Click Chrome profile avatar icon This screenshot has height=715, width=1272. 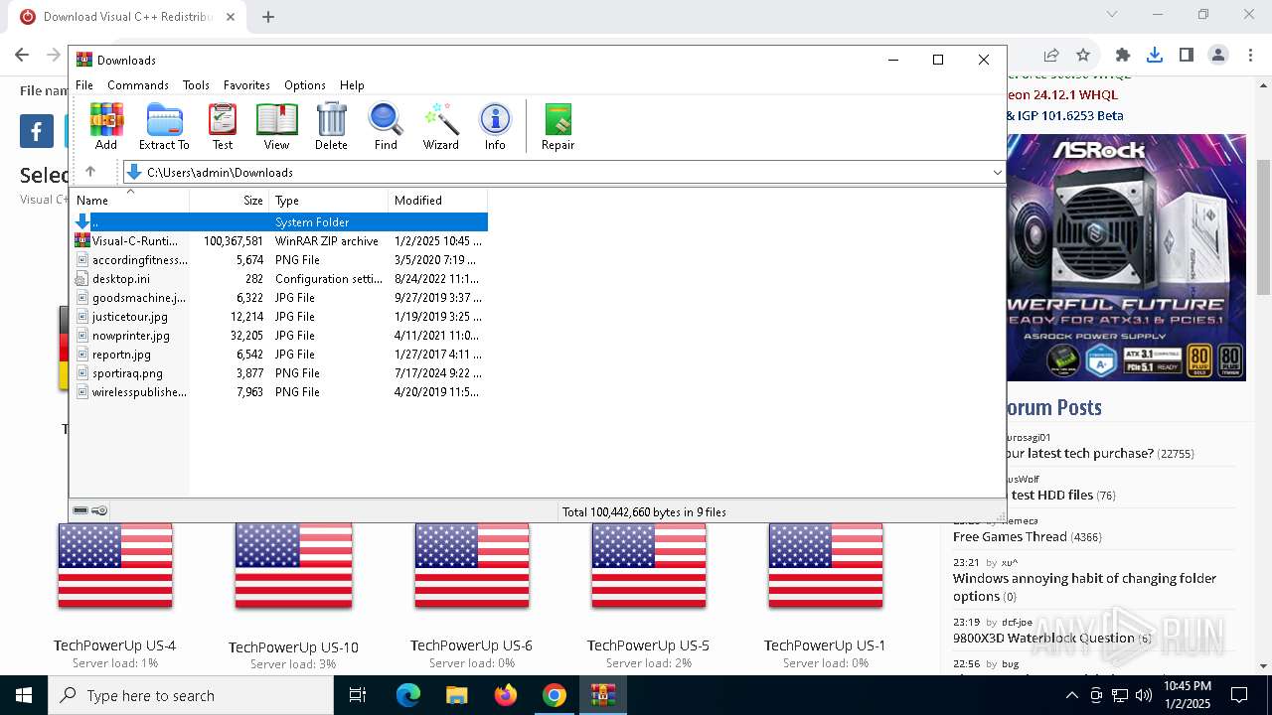point(1218,55)
